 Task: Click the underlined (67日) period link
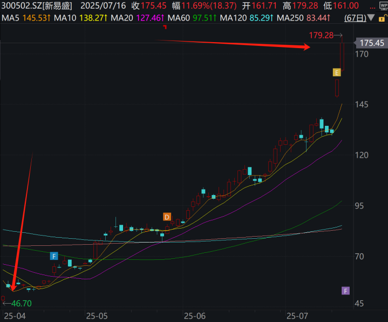click(x=355, y=18)
